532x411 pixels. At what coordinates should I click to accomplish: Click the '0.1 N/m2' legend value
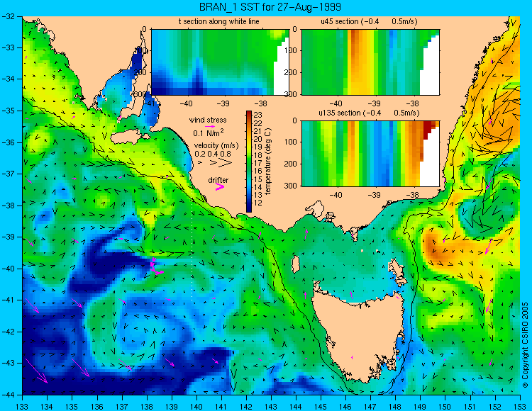point(209,133)
